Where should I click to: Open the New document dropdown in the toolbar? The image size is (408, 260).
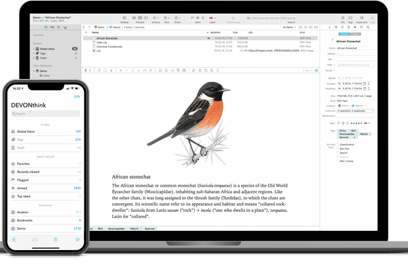click(166, 18)
